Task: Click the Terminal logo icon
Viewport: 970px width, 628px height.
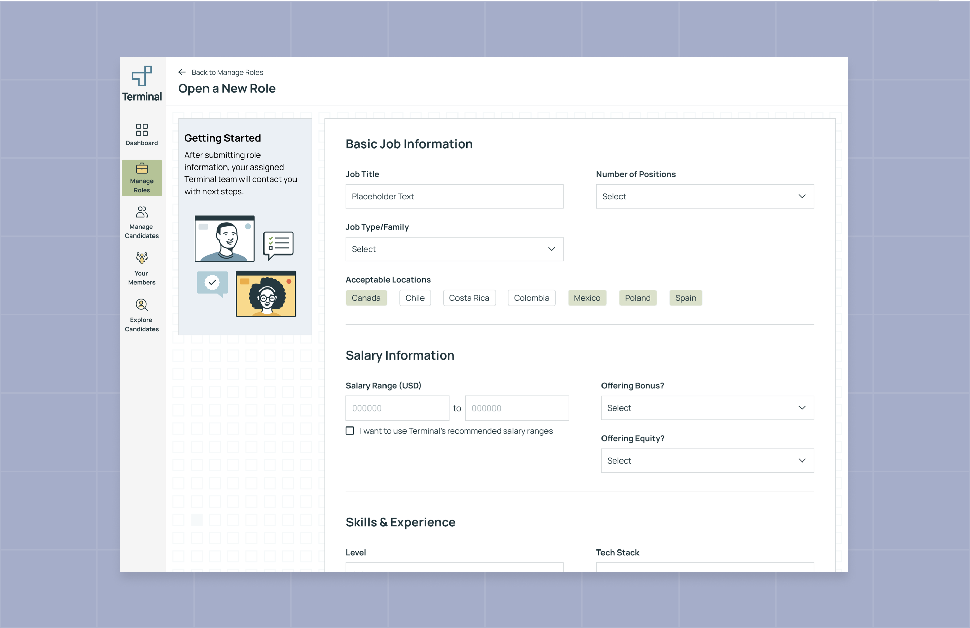Action: coord(142,76)
